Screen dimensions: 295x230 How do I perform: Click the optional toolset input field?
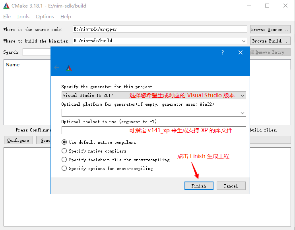pyautogui.click(x=154, y=130)
